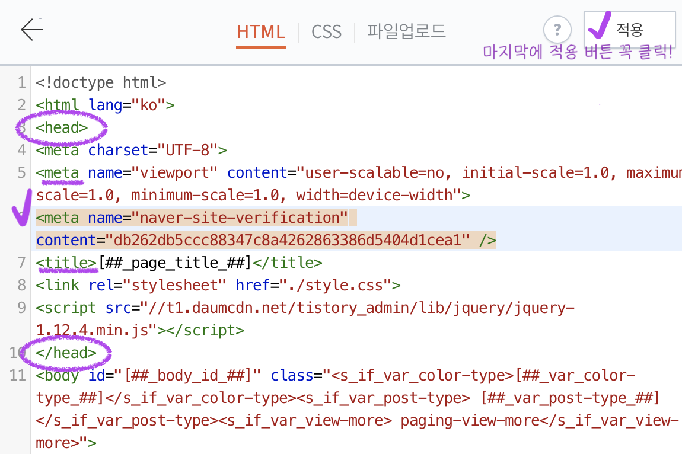
Task: Click the script src jquery line
Action: coord(305,308)
